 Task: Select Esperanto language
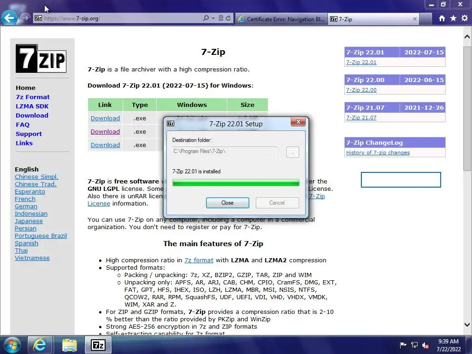pyautogui.click(x=30, y=191)
